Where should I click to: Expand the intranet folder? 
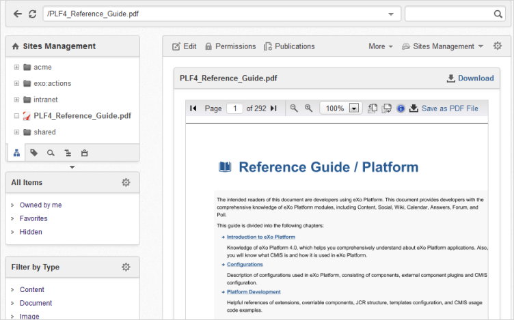tap(16, 100)
